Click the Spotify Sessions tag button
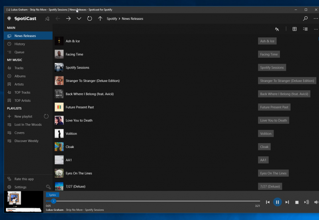The width and height of the screenshot is (319, 220). (x=272, y=68)
